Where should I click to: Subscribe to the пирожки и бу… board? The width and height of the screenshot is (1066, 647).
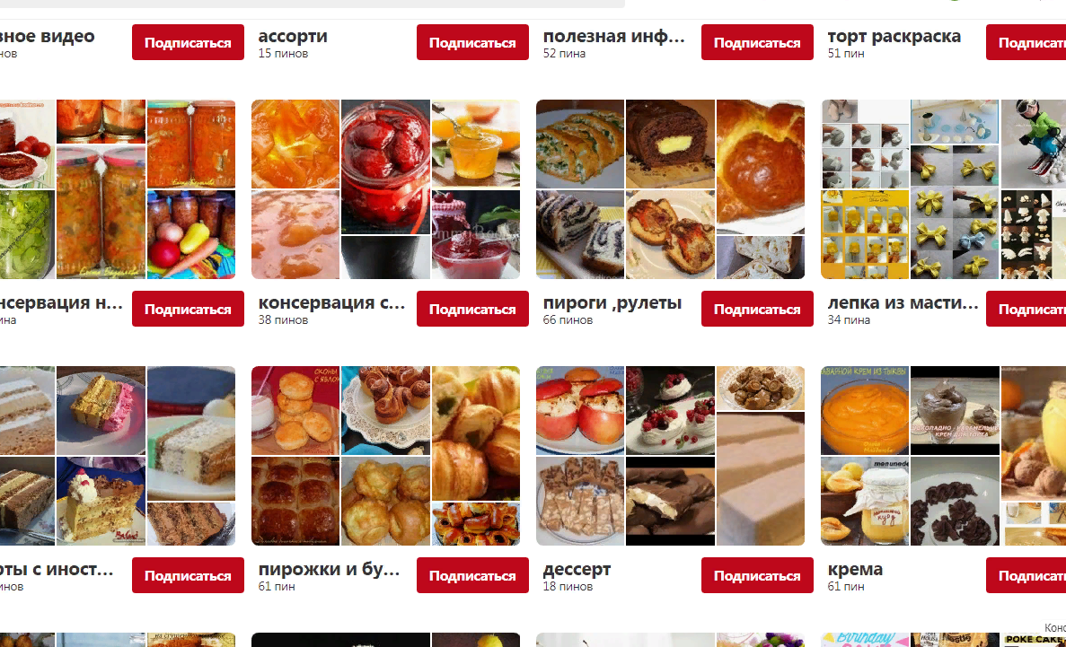472,575
